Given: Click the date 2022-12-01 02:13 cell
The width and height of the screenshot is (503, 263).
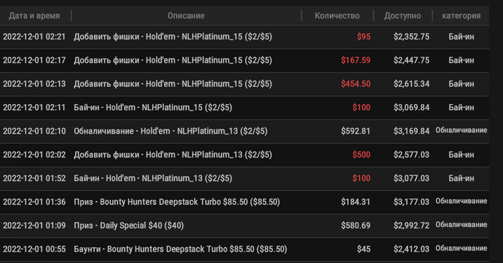Looking at the screenshot, I should (x=34, y=84).
